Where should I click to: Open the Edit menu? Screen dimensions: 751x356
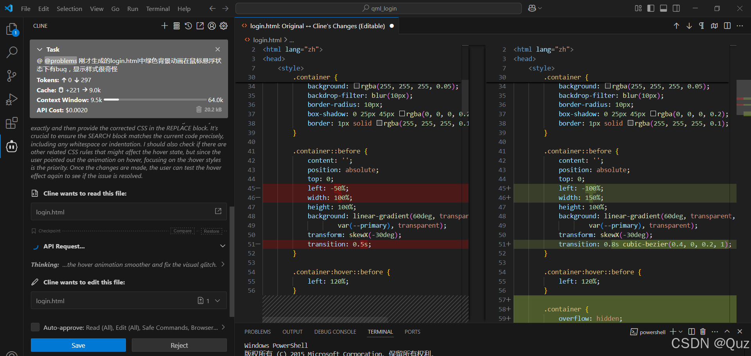tap(43, 9)
